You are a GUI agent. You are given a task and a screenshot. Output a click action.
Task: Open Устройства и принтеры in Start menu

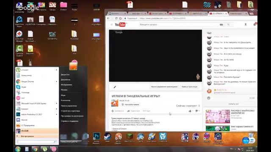(x=70, y=111)
